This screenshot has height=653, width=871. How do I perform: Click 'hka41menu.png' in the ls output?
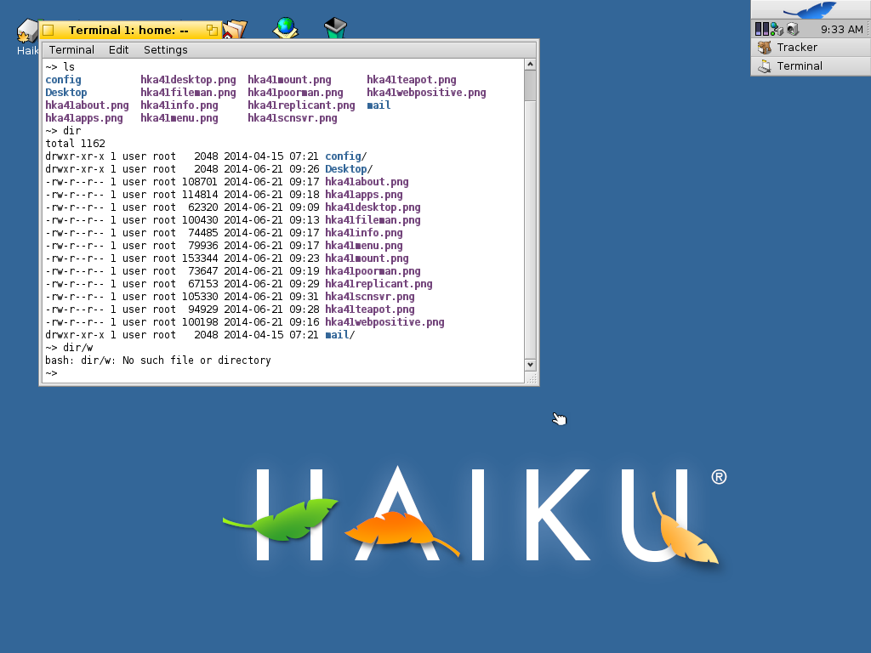tap(179, 118)
